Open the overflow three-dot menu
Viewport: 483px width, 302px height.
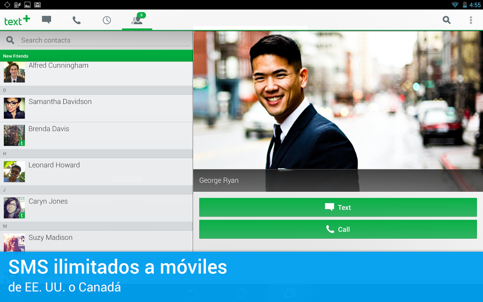point(471,20)
